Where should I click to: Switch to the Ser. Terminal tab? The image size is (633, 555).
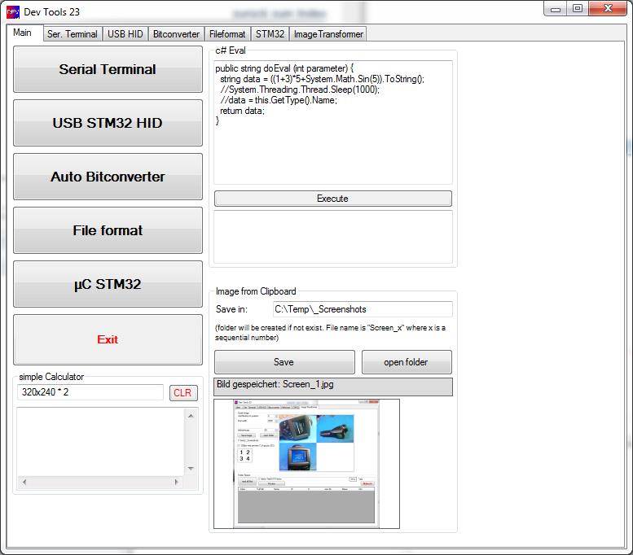click(72, 34)
